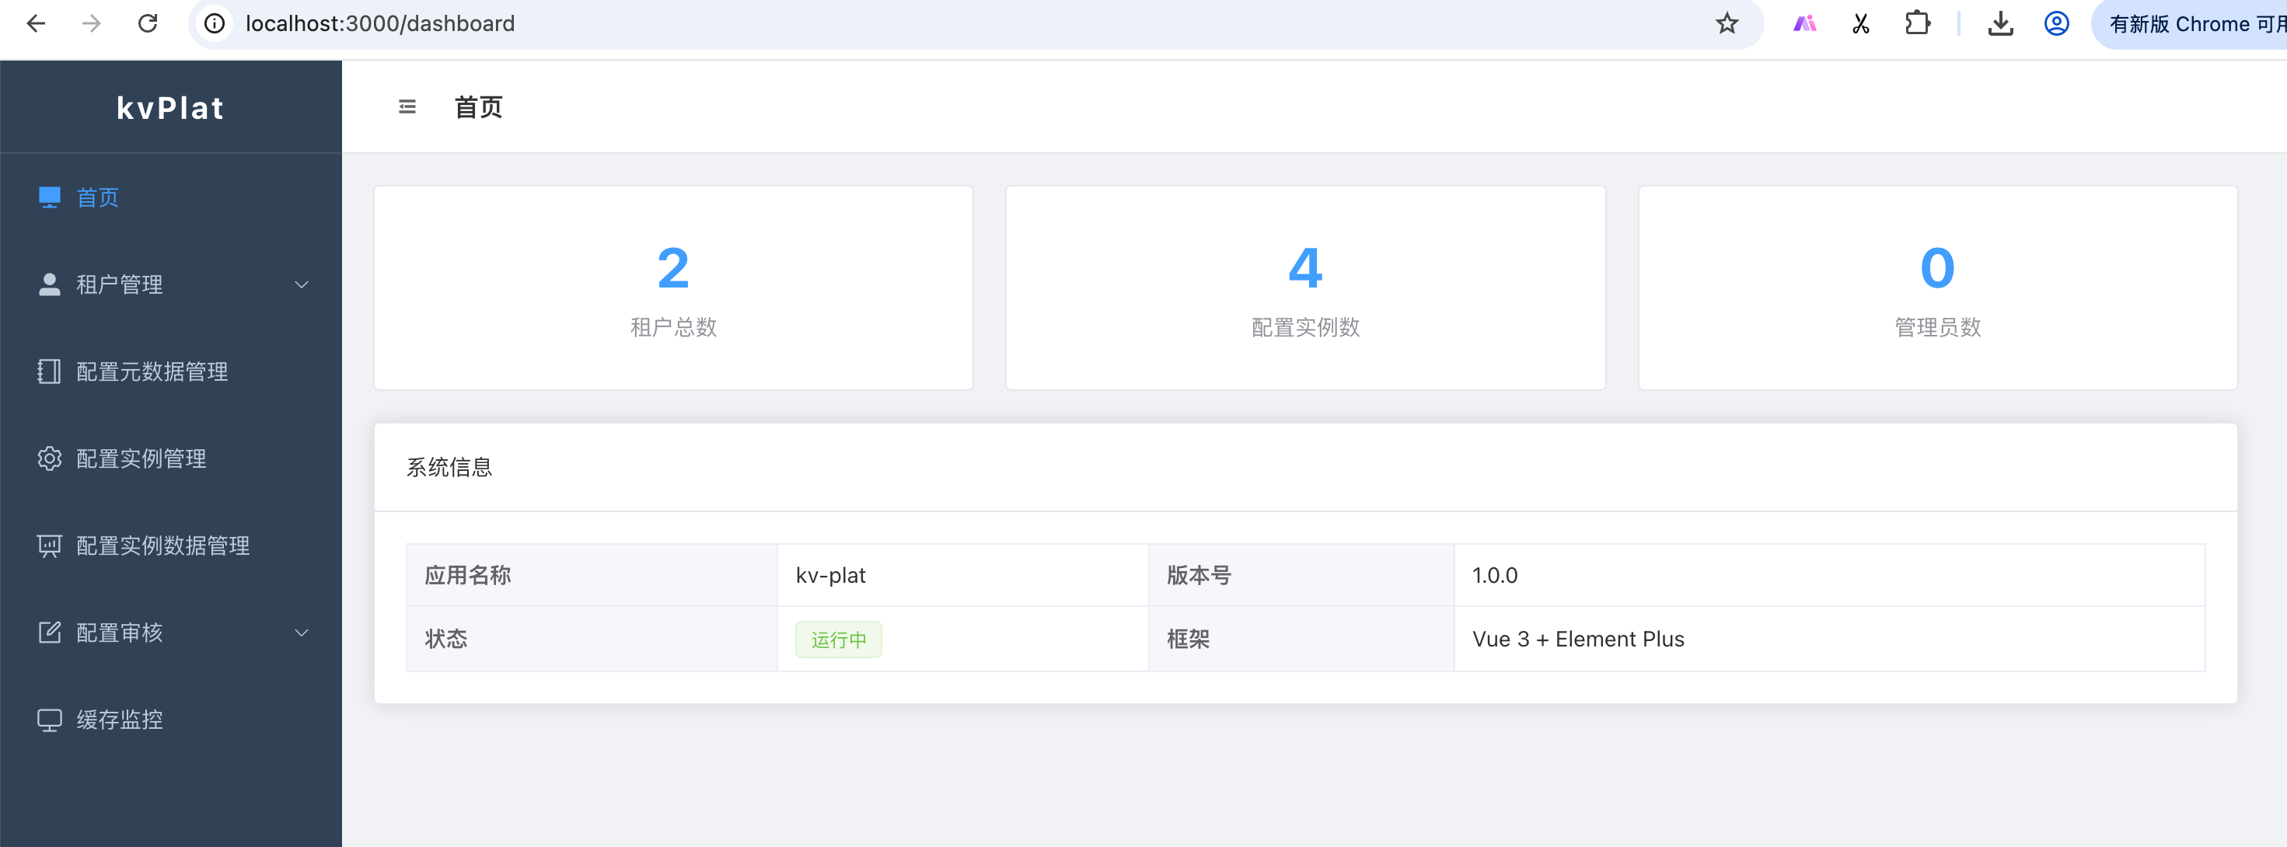Open the 配置审核 submenu
The height and width of the screenshot is (847, 2287).
(x=170, y=633)
